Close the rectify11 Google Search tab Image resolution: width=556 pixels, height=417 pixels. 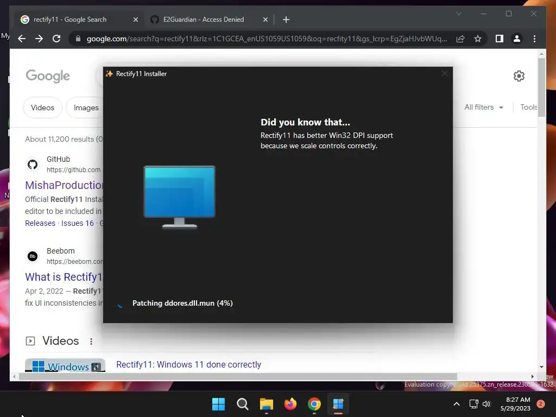[x=135, y=20]
